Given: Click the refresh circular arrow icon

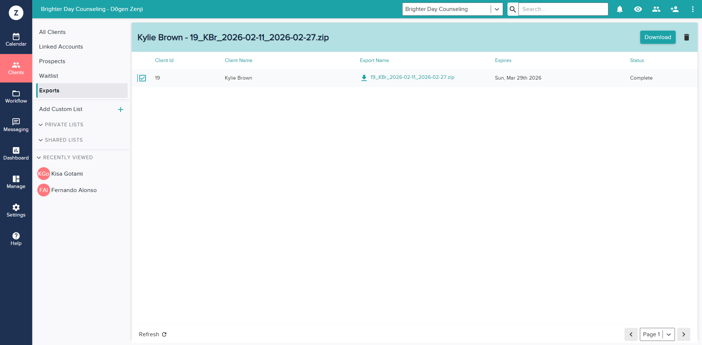Looking at the screenshot, I should tap(164, 334).
